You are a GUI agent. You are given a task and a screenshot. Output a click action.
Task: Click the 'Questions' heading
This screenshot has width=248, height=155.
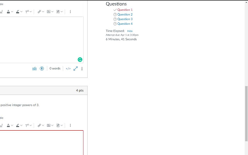(x=116, y=4)
